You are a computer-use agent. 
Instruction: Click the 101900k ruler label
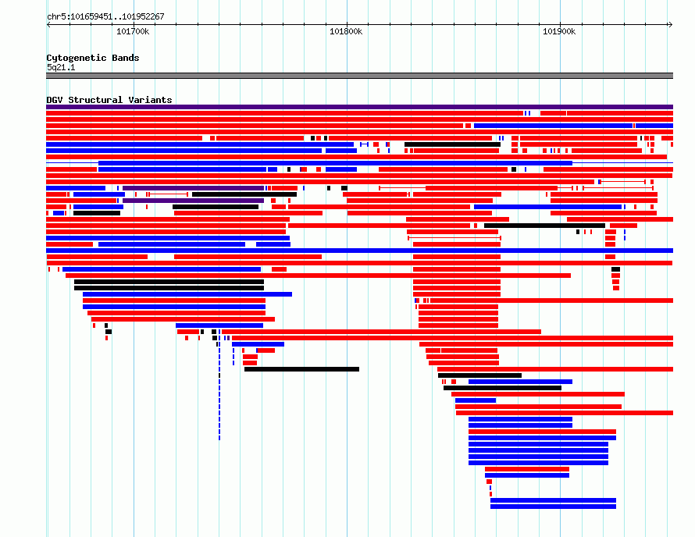559,31
